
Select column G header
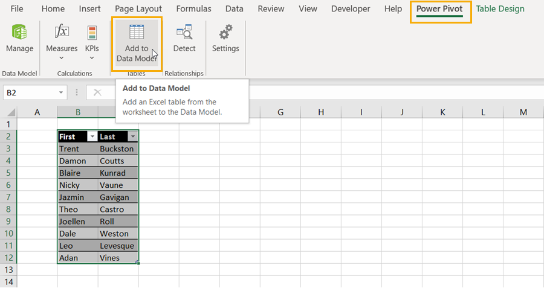point(280,112)
